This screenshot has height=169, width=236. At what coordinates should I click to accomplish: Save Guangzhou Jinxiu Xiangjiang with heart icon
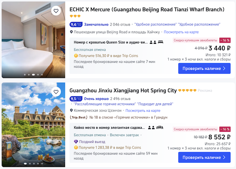(x=56, y=92)
